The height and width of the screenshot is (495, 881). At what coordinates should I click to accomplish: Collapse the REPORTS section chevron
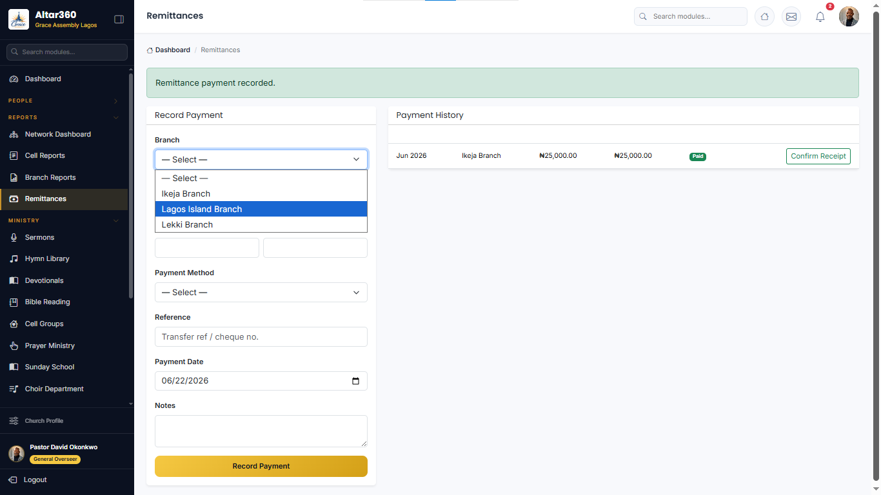click(116, 117)
